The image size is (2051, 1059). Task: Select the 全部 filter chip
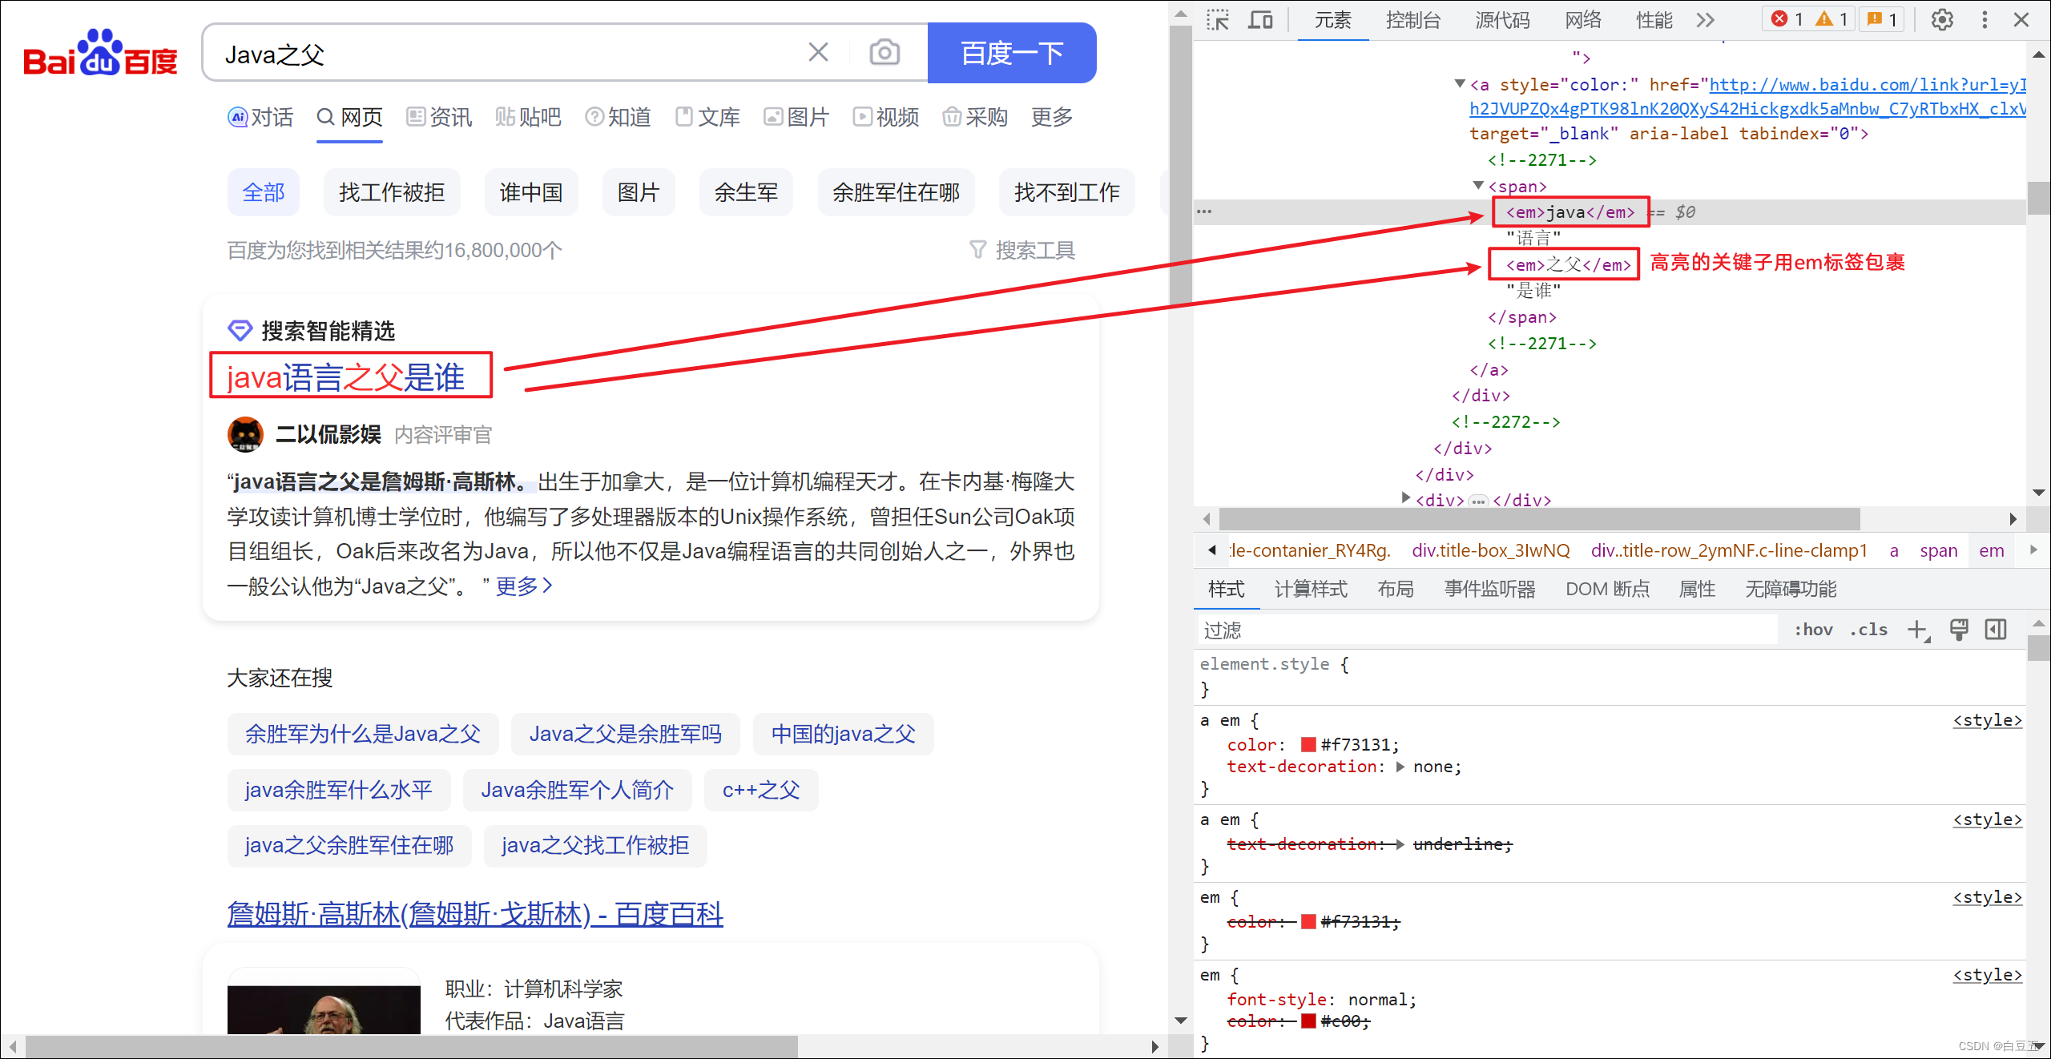tap(264, 192)
